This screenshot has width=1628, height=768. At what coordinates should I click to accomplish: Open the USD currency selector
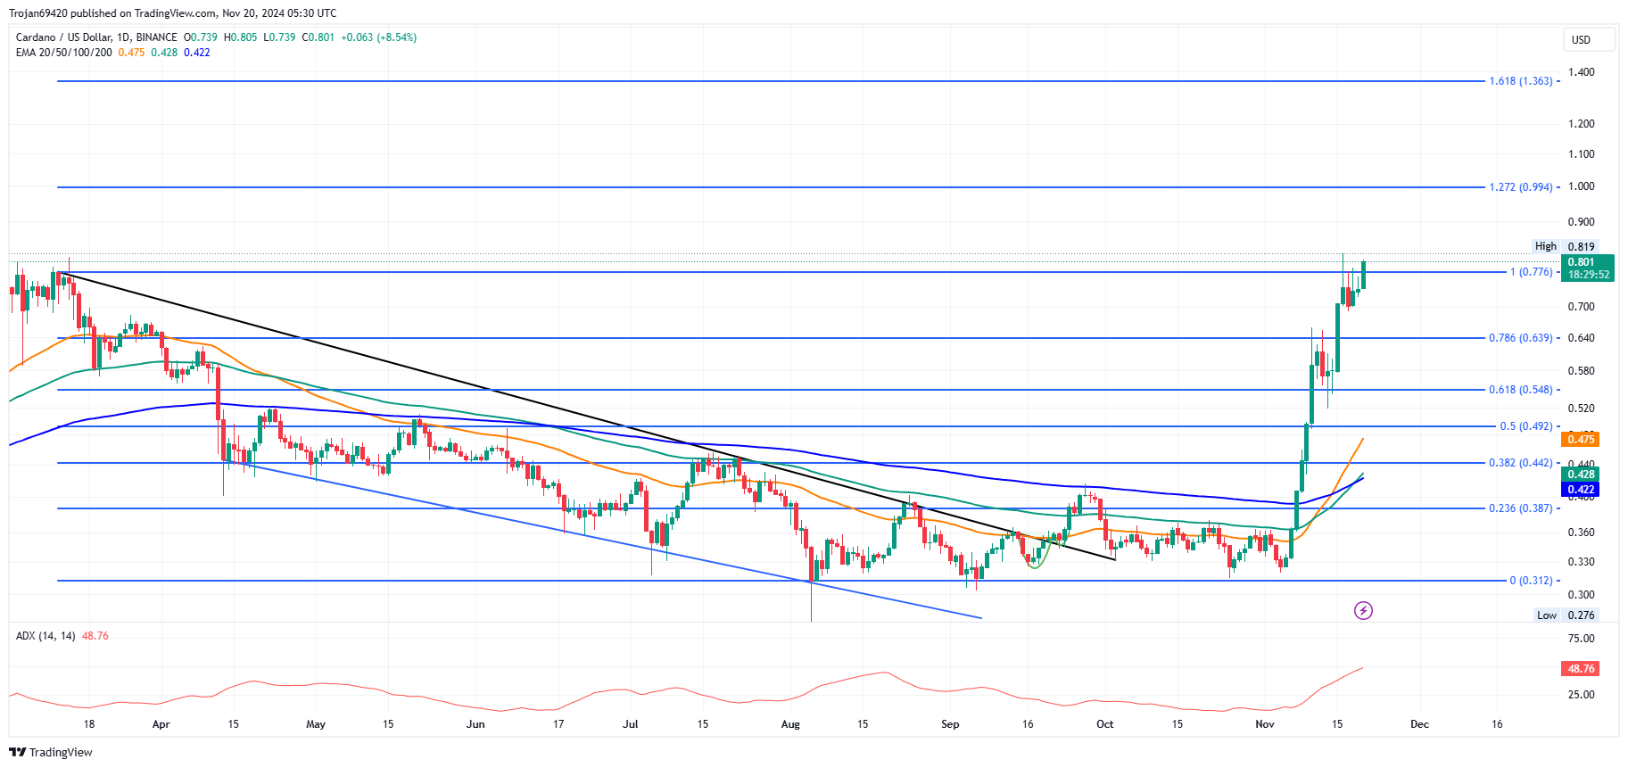click(1589, 39)
